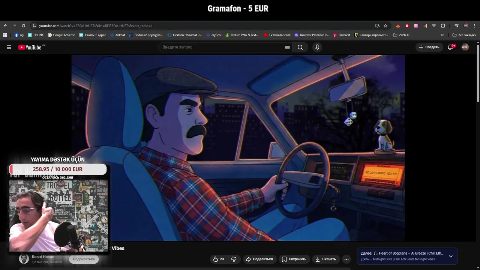Open the Discover Premiere bookmark
Viewport: 480px width, 270px height.
(312, 35)
